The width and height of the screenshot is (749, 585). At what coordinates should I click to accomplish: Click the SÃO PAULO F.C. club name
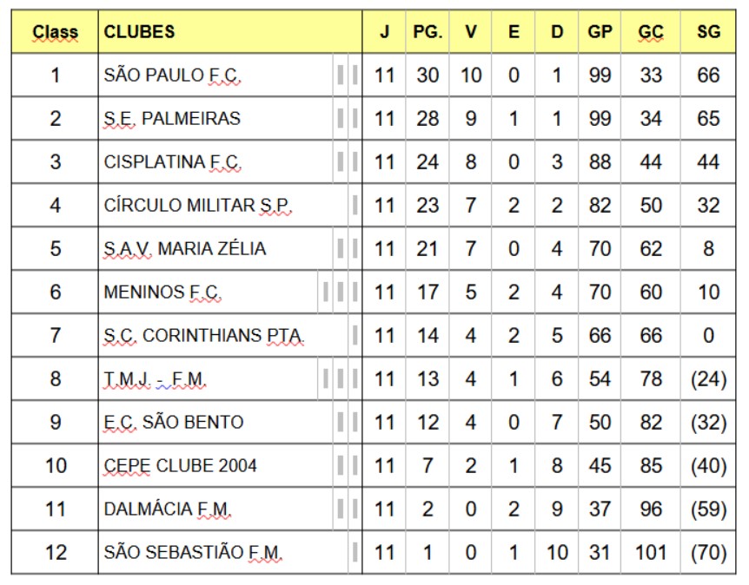(172, 76)
